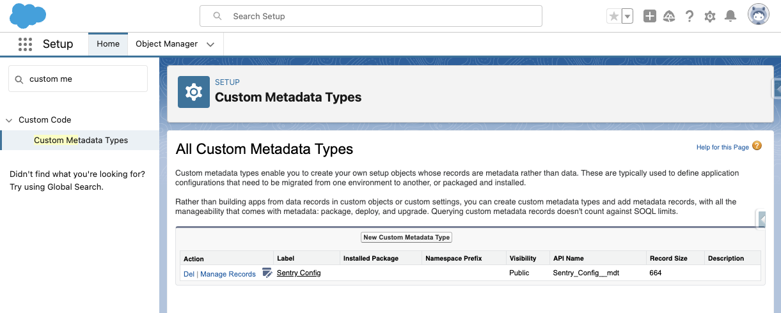781x313 pixels.
Task: Select Custom Metadata Types in the sidebar
Action: (x=81, y=141)
